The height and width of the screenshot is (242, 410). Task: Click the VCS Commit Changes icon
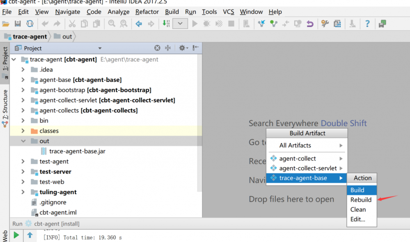click(x=273, y=24)
